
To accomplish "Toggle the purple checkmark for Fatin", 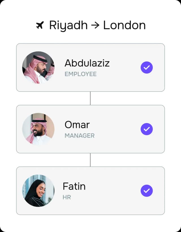I will click(x=146, y=191).
